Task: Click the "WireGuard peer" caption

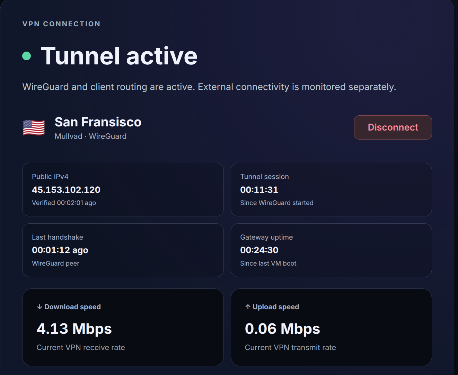Action: coord(55,264)
